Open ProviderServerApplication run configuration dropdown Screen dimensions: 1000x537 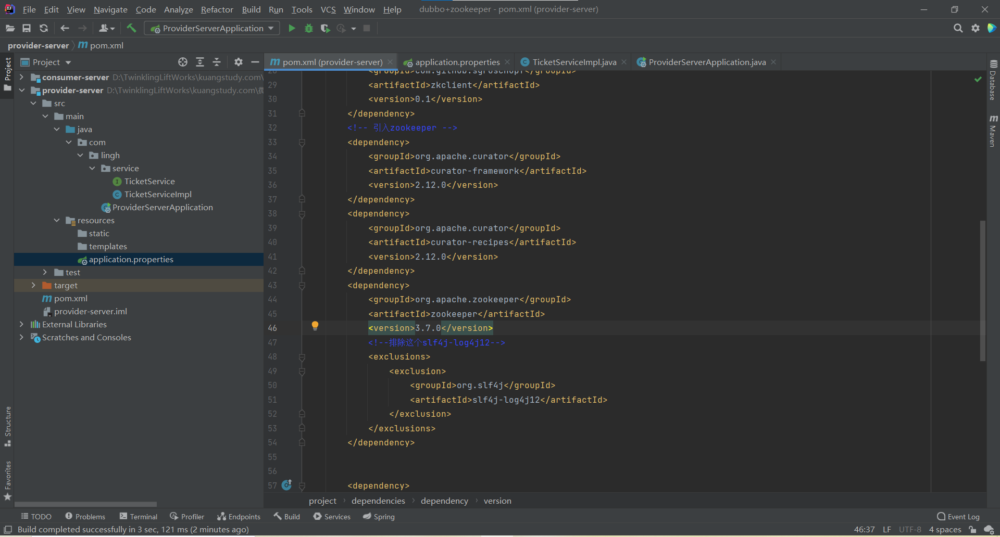212,28
